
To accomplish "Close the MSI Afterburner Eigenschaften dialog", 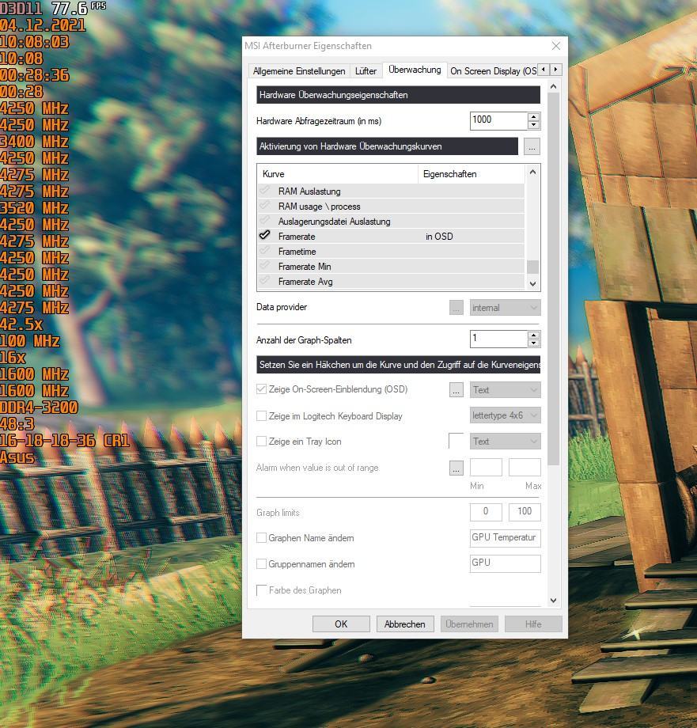I will point(556,46).
